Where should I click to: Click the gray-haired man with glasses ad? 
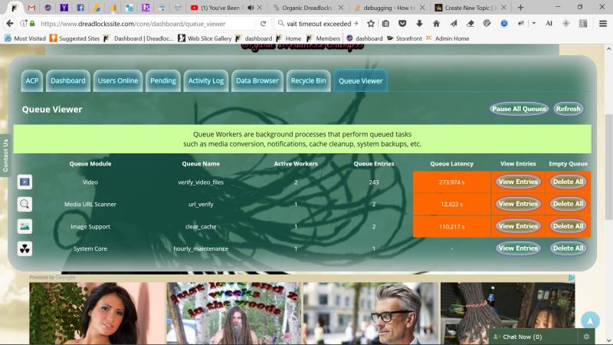[x=371, y=314]
